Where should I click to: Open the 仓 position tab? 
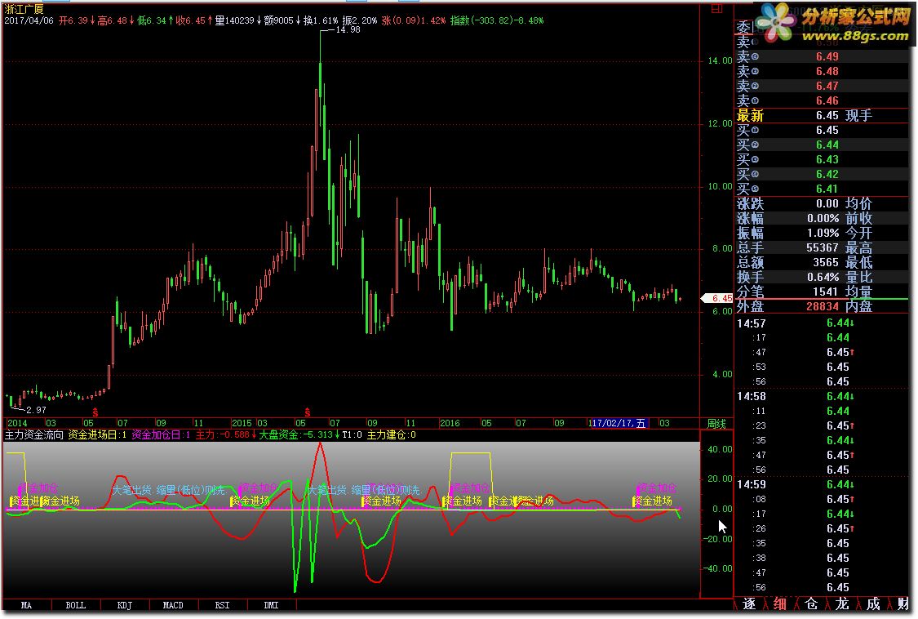[811, 603]
